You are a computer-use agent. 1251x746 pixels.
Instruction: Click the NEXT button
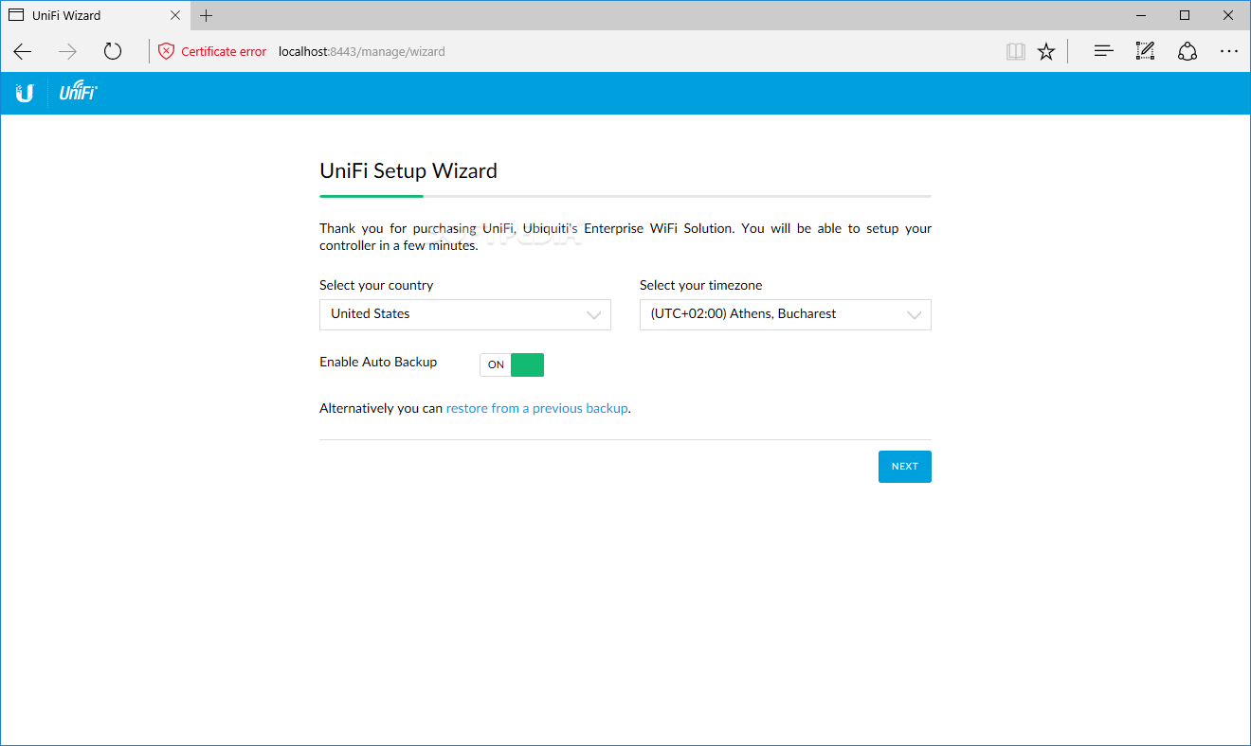coord(905,467)
